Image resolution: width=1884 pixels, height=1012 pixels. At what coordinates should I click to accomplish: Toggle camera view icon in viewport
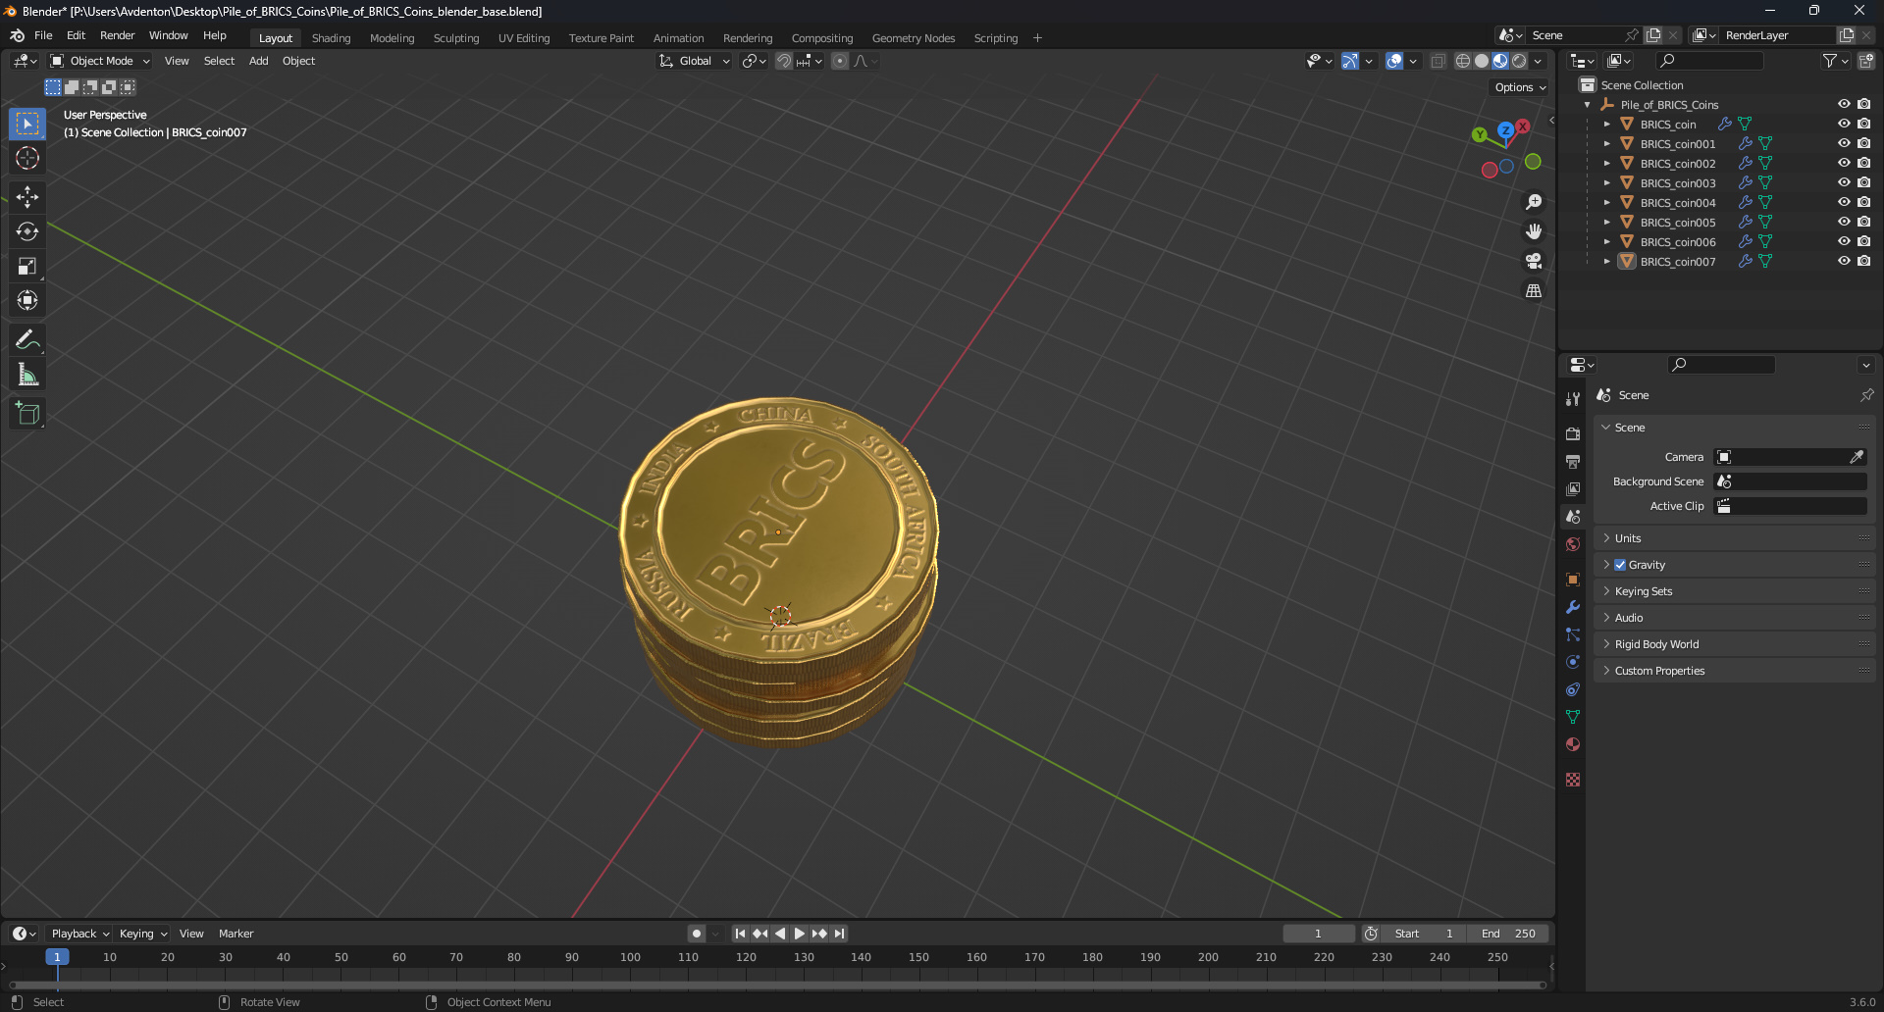click(1533, 261)
